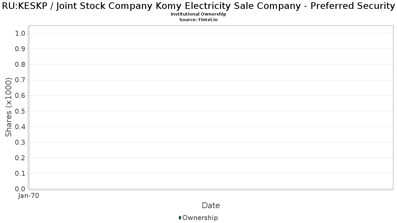The width and height of the screenshot is (397, 223).
Task: Select the RU:KESKP chart title
Action: click(x=198, y=6)
